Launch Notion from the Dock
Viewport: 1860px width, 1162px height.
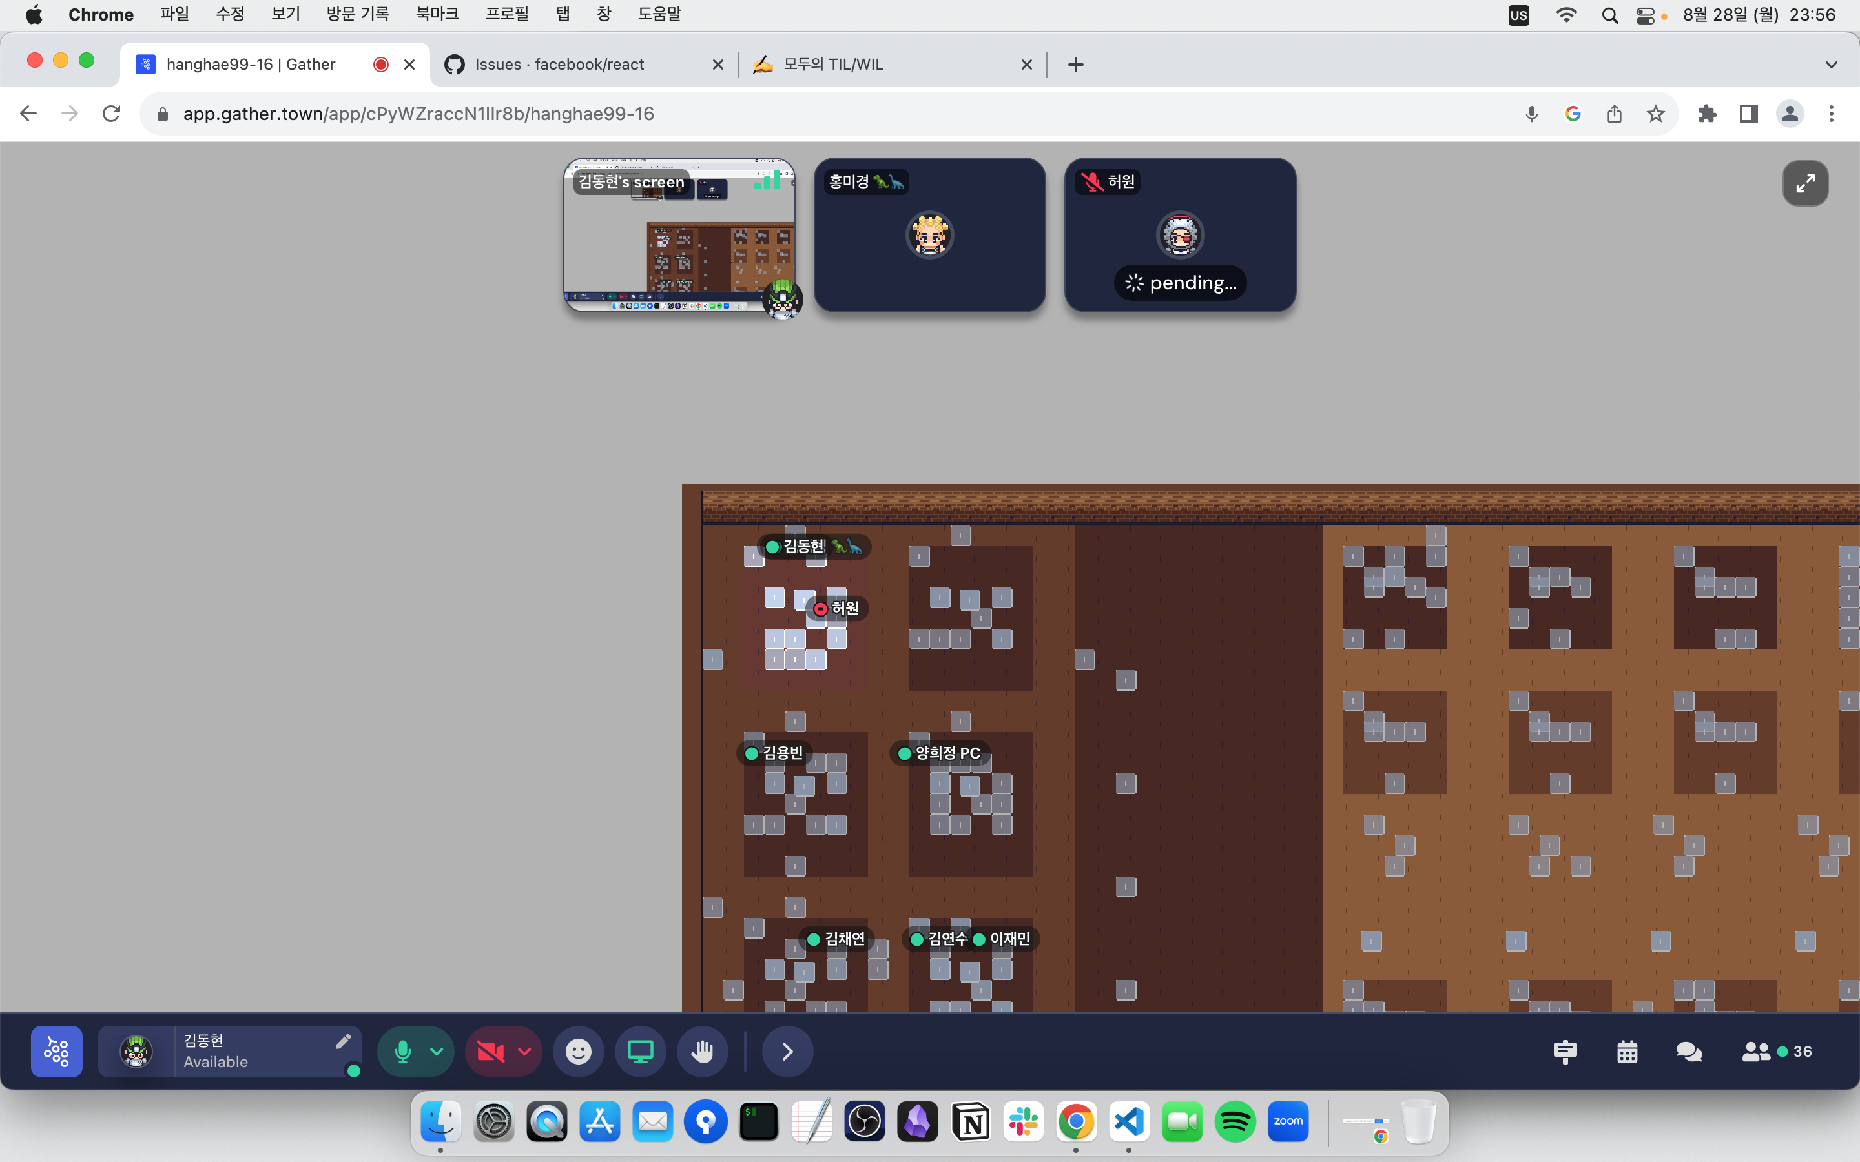point(970,1121)
